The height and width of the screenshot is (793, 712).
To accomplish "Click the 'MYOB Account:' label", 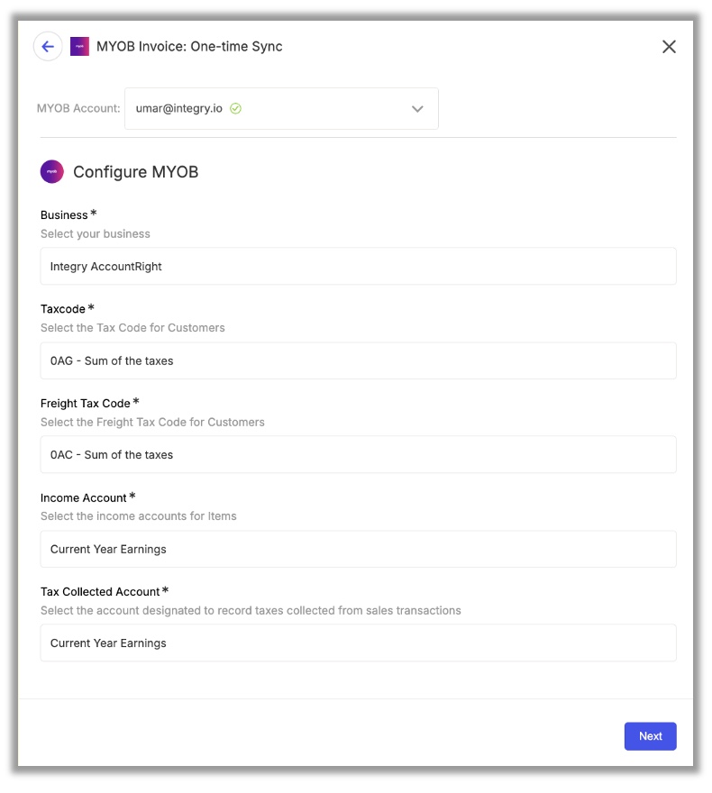I will tap(78, 108).
